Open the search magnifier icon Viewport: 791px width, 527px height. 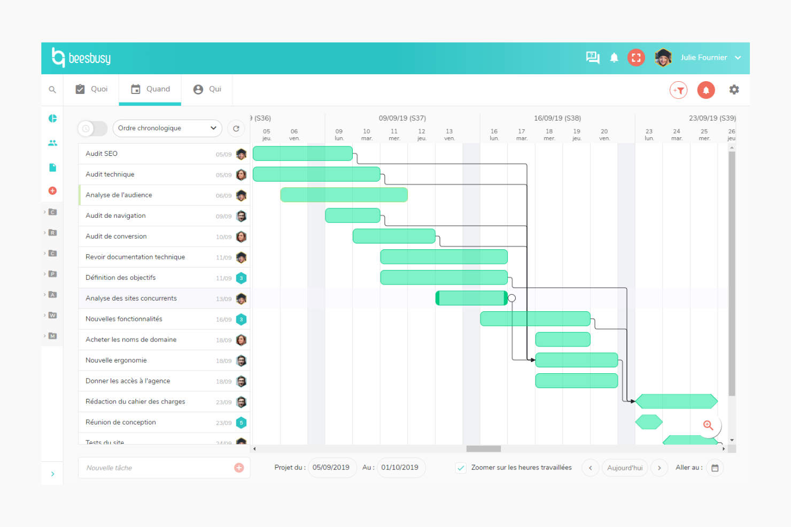point(52,90)
